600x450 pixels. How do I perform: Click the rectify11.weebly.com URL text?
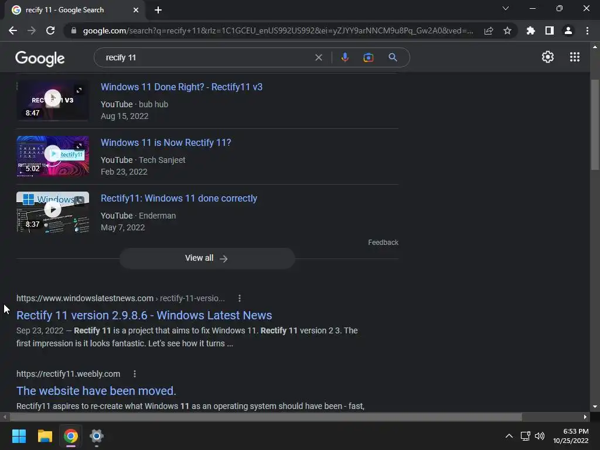(x=68, y=374)
